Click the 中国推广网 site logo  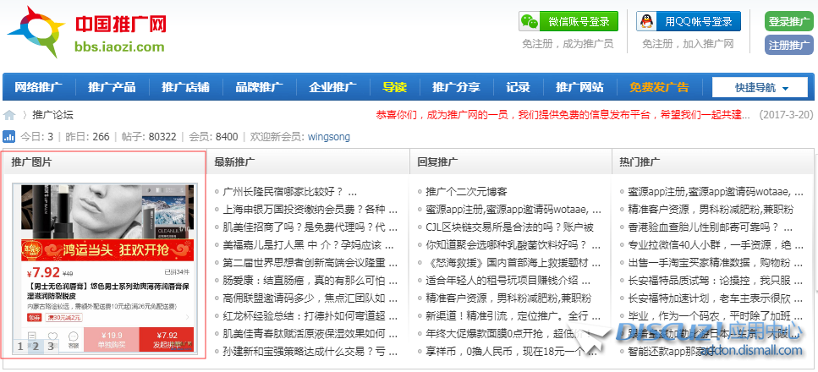(x=85, y=34)
